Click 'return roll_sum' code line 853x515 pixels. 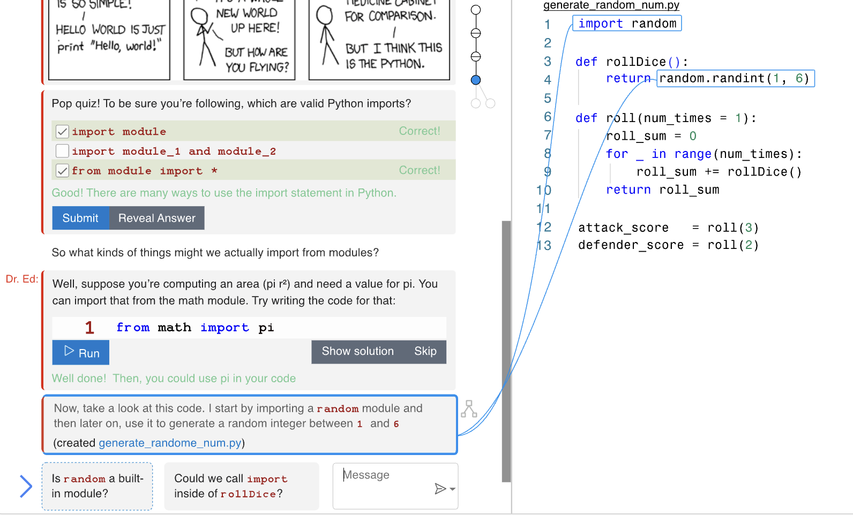click(663, 190)
